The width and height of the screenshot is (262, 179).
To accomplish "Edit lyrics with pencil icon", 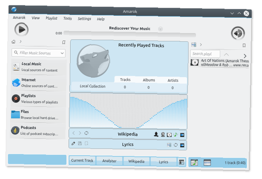I will [x=73, y=143].
